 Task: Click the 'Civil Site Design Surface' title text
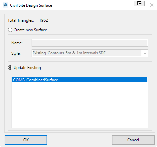coord(31,5)
